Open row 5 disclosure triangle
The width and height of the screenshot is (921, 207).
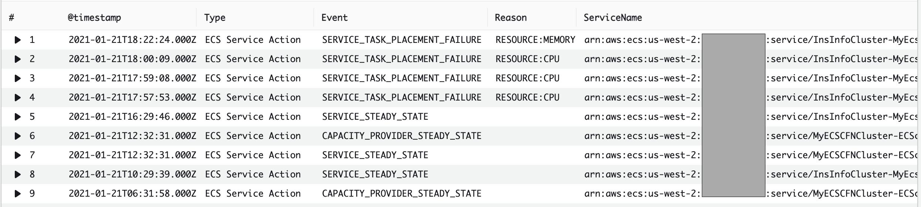pos(17,117)
